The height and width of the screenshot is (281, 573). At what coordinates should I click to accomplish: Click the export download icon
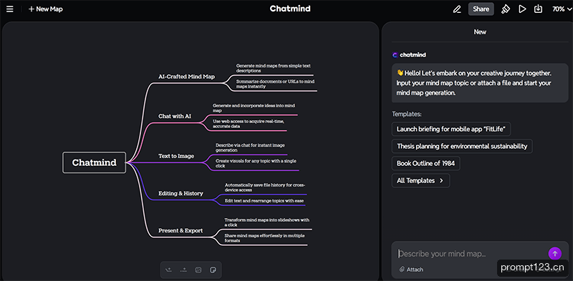tap(538, 9)
